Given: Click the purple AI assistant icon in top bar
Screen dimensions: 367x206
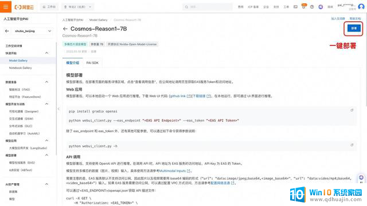Looking at the screenshot, I should 321,7.
